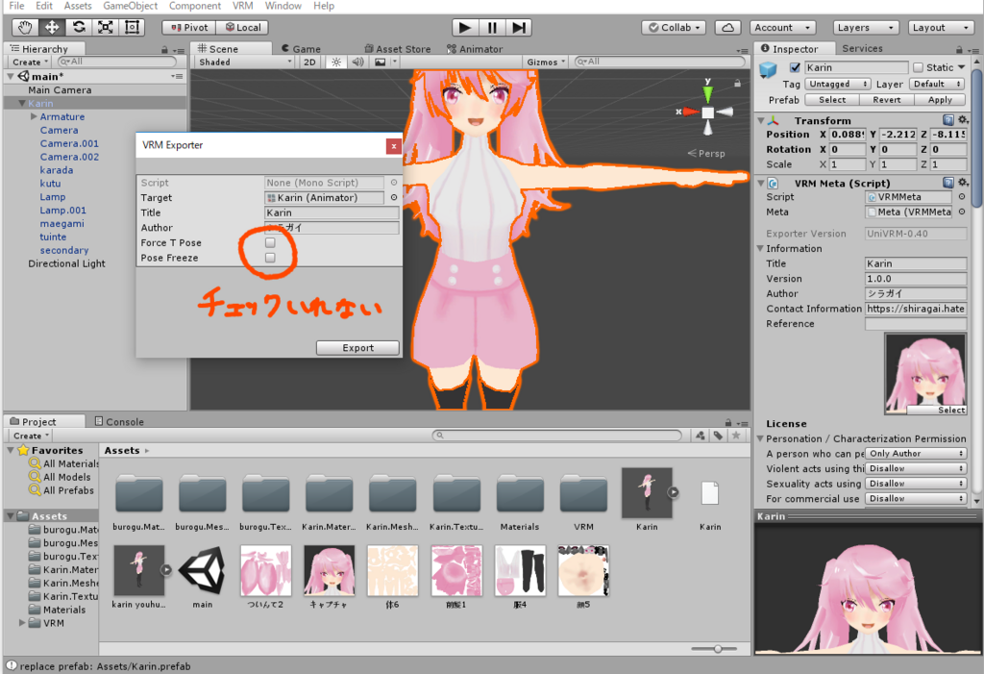Open the Collab button

(674, 28)
